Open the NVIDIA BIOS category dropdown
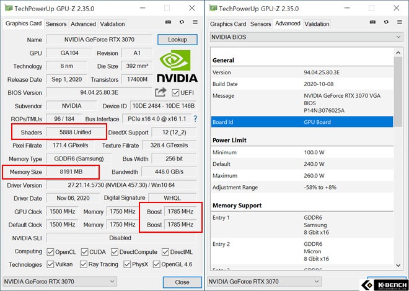 tap(306, 37)
